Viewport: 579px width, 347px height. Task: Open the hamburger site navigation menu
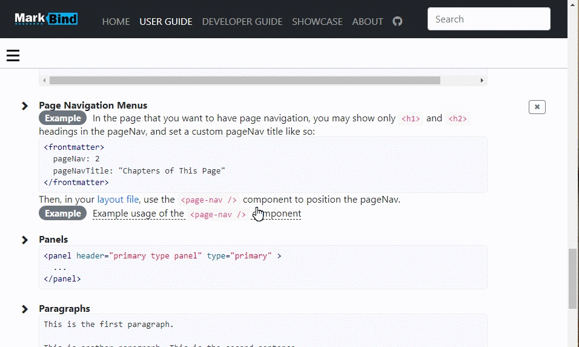click(x=13, y=55)
